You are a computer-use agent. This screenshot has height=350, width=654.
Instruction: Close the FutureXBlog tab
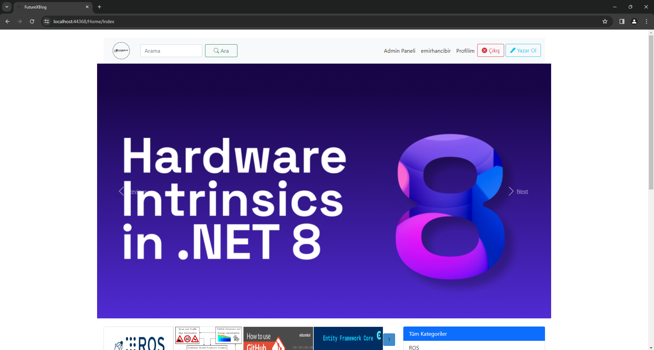[87, 7]
